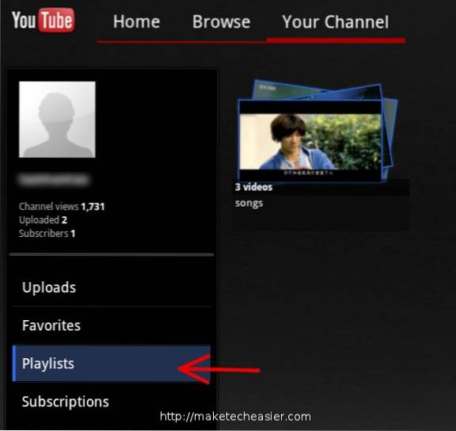456x431 pixels.
Task: Click the blurred channel username
Action: coord(54,179)
